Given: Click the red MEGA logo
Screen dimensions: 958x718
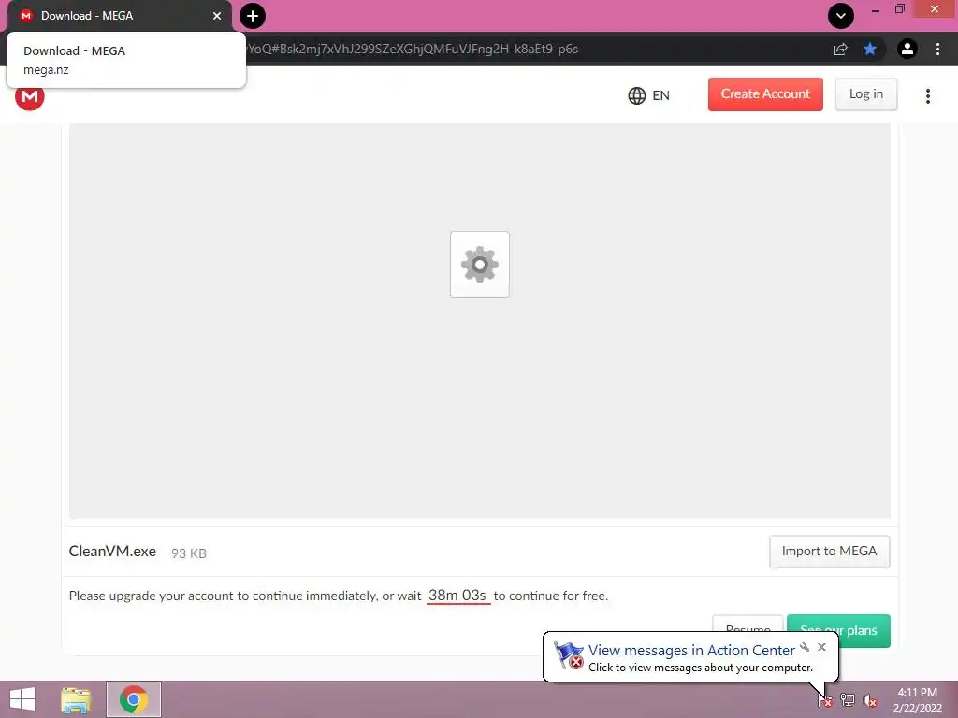Looking at the screenshot, I should (29, 96).
